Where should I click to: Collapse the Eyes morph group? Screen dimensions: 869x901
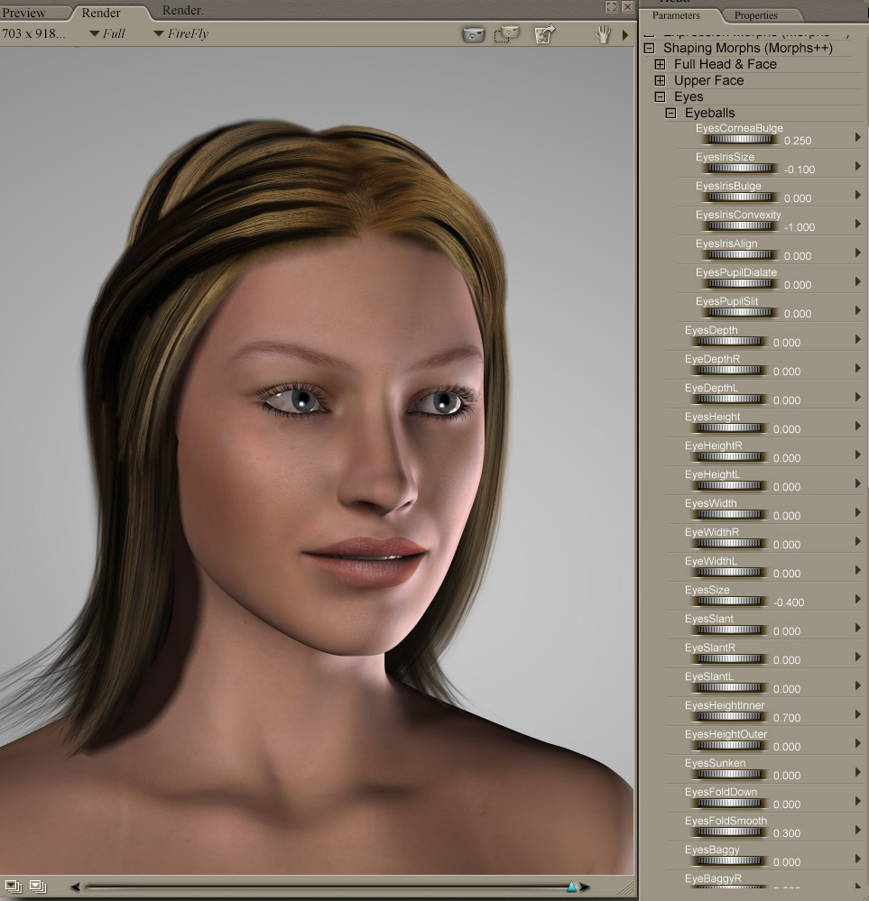pyautogui.click(x=660, y=97)
